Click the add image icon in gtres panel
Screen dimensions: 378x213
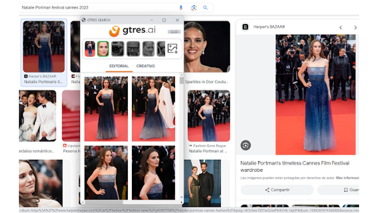pyautogui.click(x=173, y=49)
